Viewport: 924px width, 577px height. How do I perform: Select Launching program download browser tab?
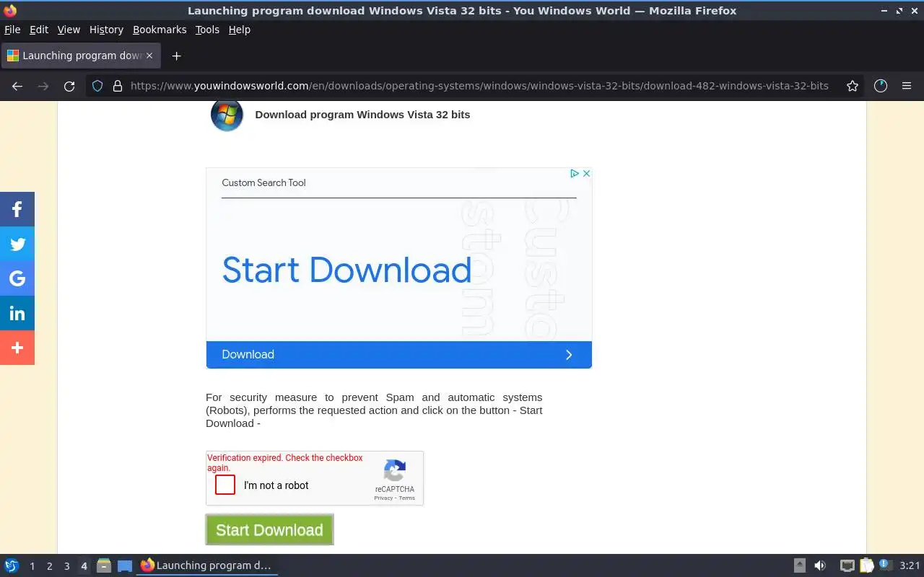click(x=81, y=56)
